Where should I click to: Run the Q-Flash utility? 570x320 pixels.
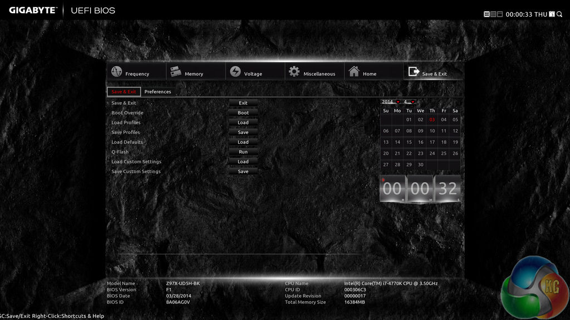pos(243,152)
